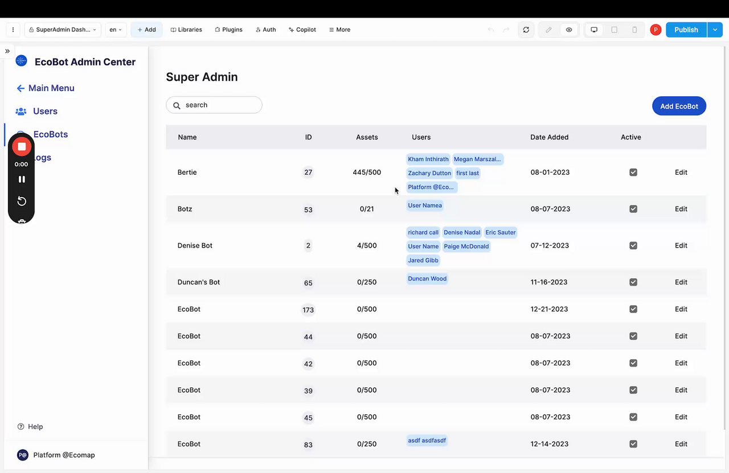Viewport: 729px width, 473px height.
Task: Click the Date Added column header
Action: point(550,137)
